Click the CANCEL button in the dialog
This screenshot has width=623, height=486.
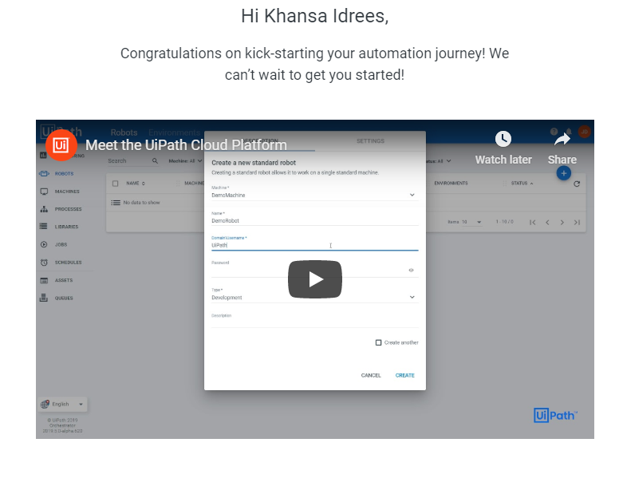(371, 376)
